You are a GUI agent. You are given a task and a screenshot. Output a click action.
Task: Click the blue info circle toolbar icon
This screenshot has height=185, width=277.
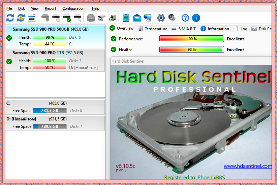pos(196,18)
